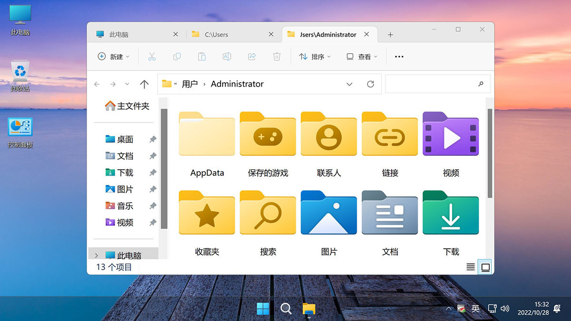Click the Delete (trash) toolbar icon
This screenshot has height=321, width=571.
pos(276,56)
